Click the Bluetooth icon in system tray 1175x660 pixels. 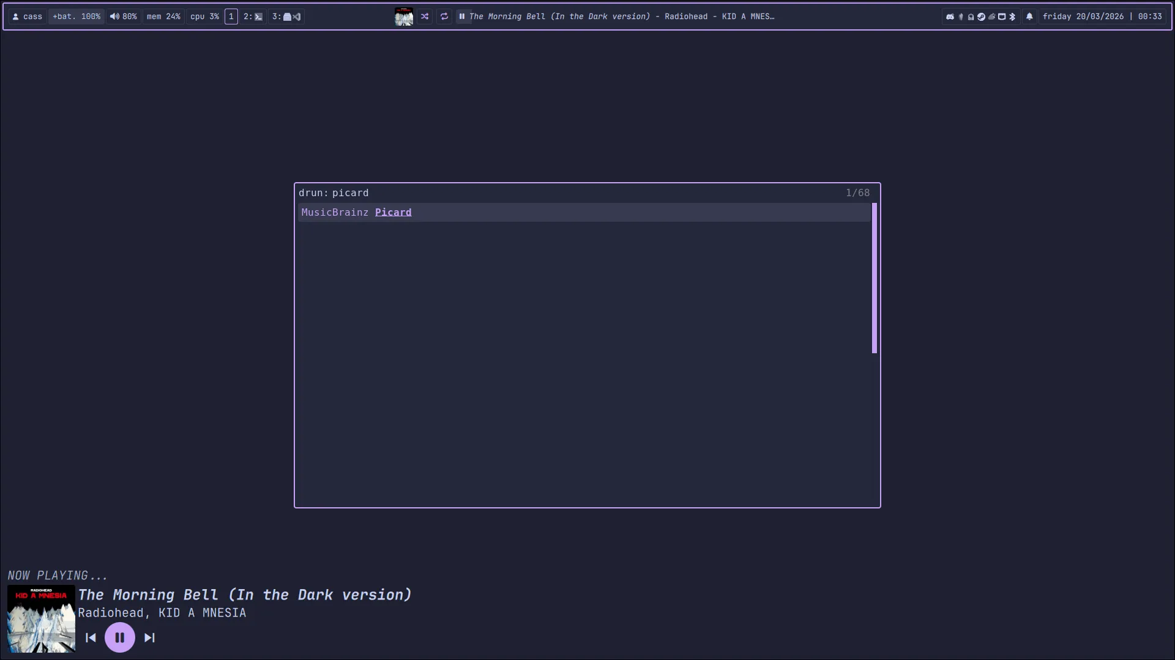[x=1012, y=16]
